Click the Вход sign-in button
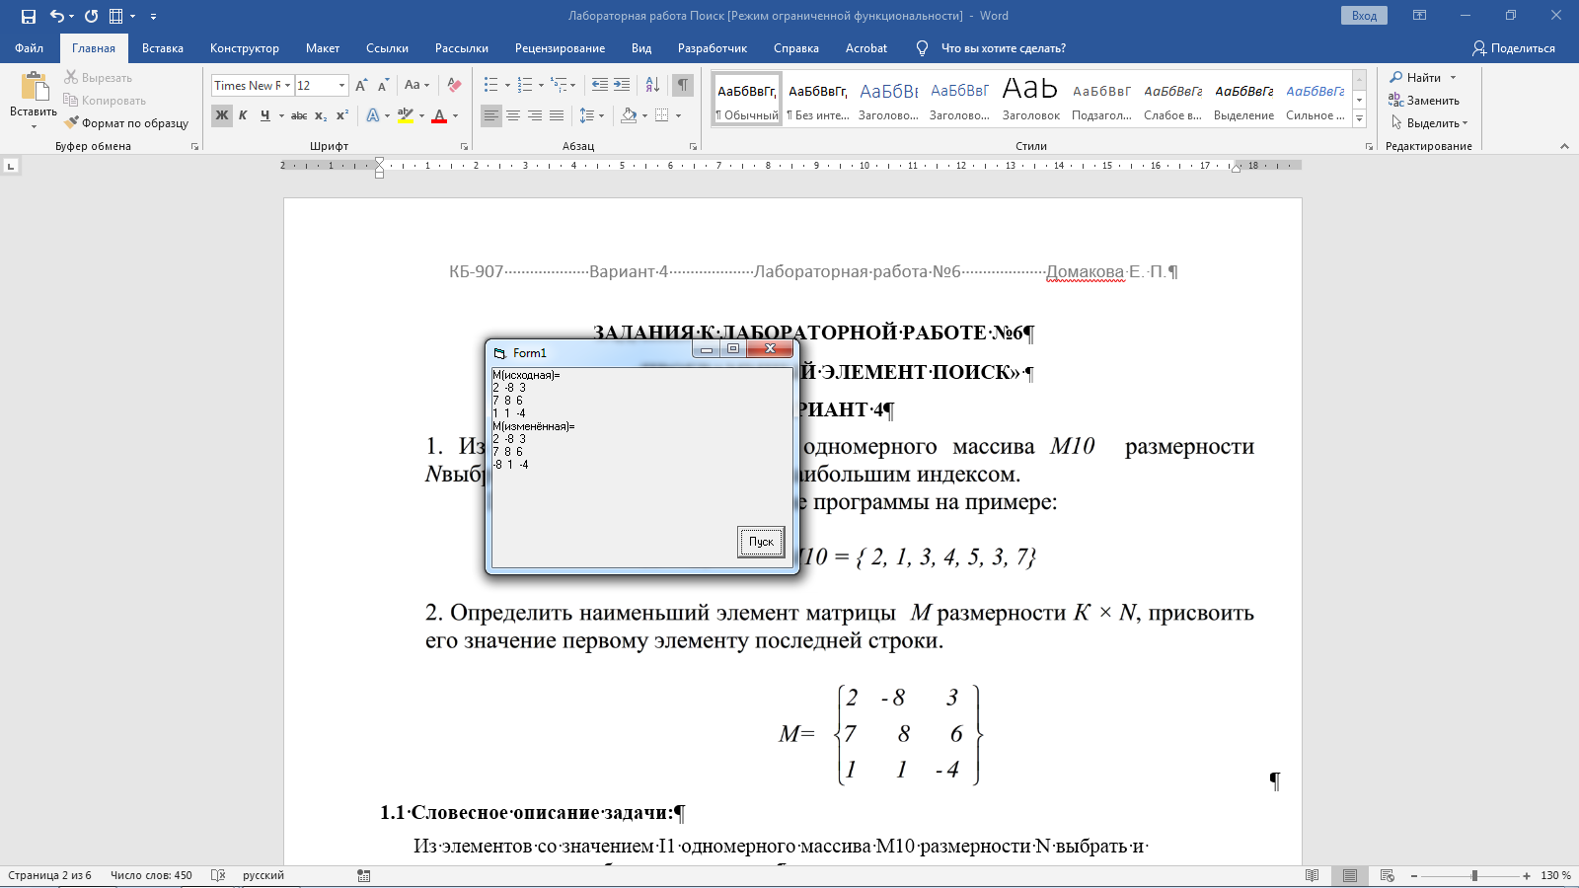 point(1364,16)
